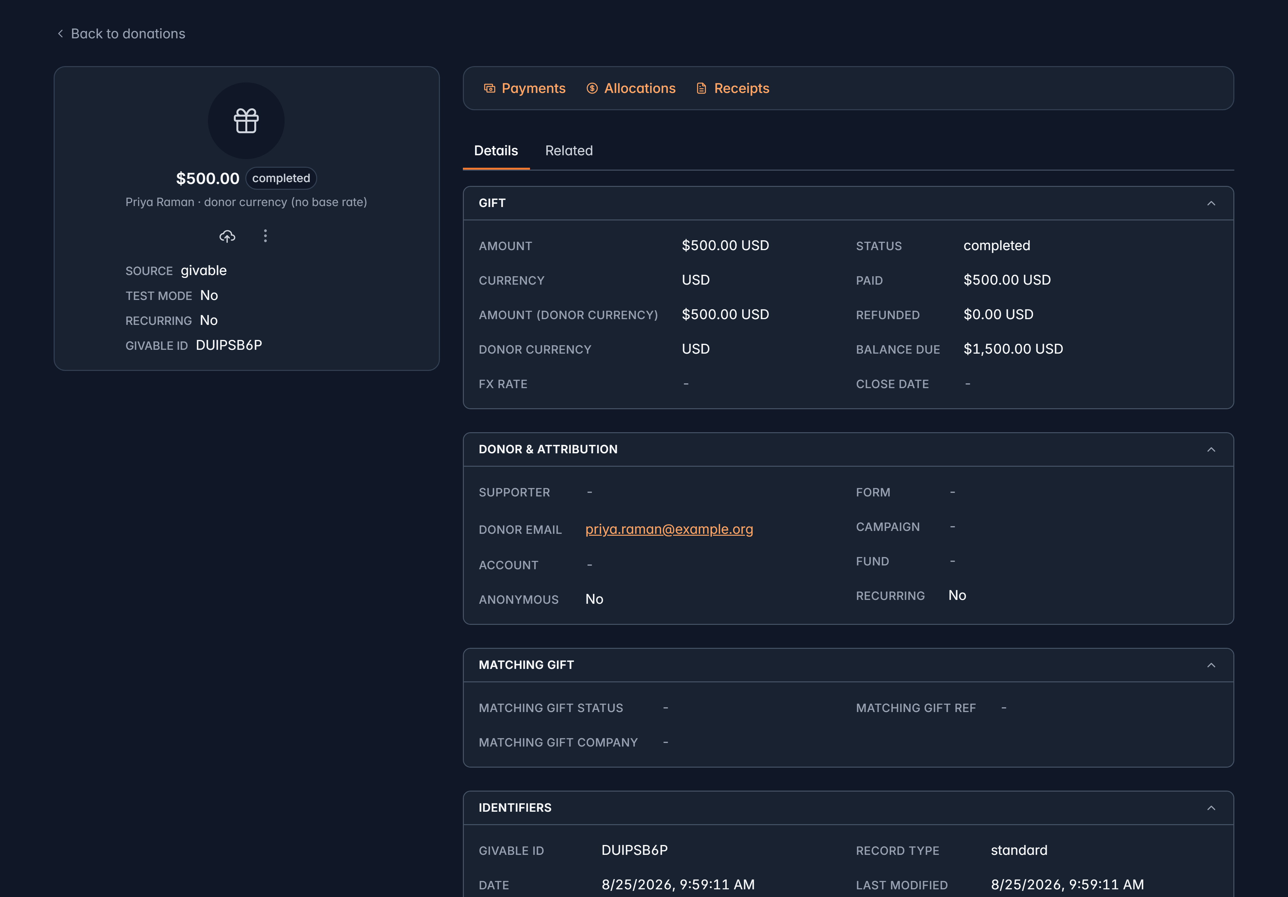1288x897 pixels.
Task: Click the Amount (Donor Currency) value
Action: pos(725,315)
